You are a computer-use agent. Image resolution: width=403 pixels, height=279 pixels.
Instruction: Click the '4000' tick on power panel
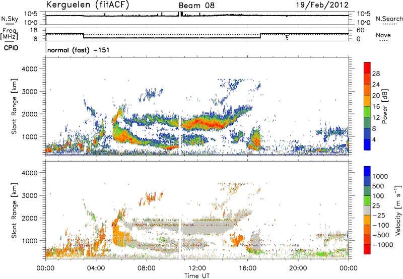click(30, 69)
